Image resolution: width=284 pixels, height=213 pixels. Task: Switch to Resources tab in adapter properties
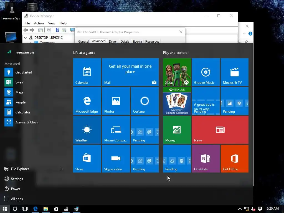(152, 42)
